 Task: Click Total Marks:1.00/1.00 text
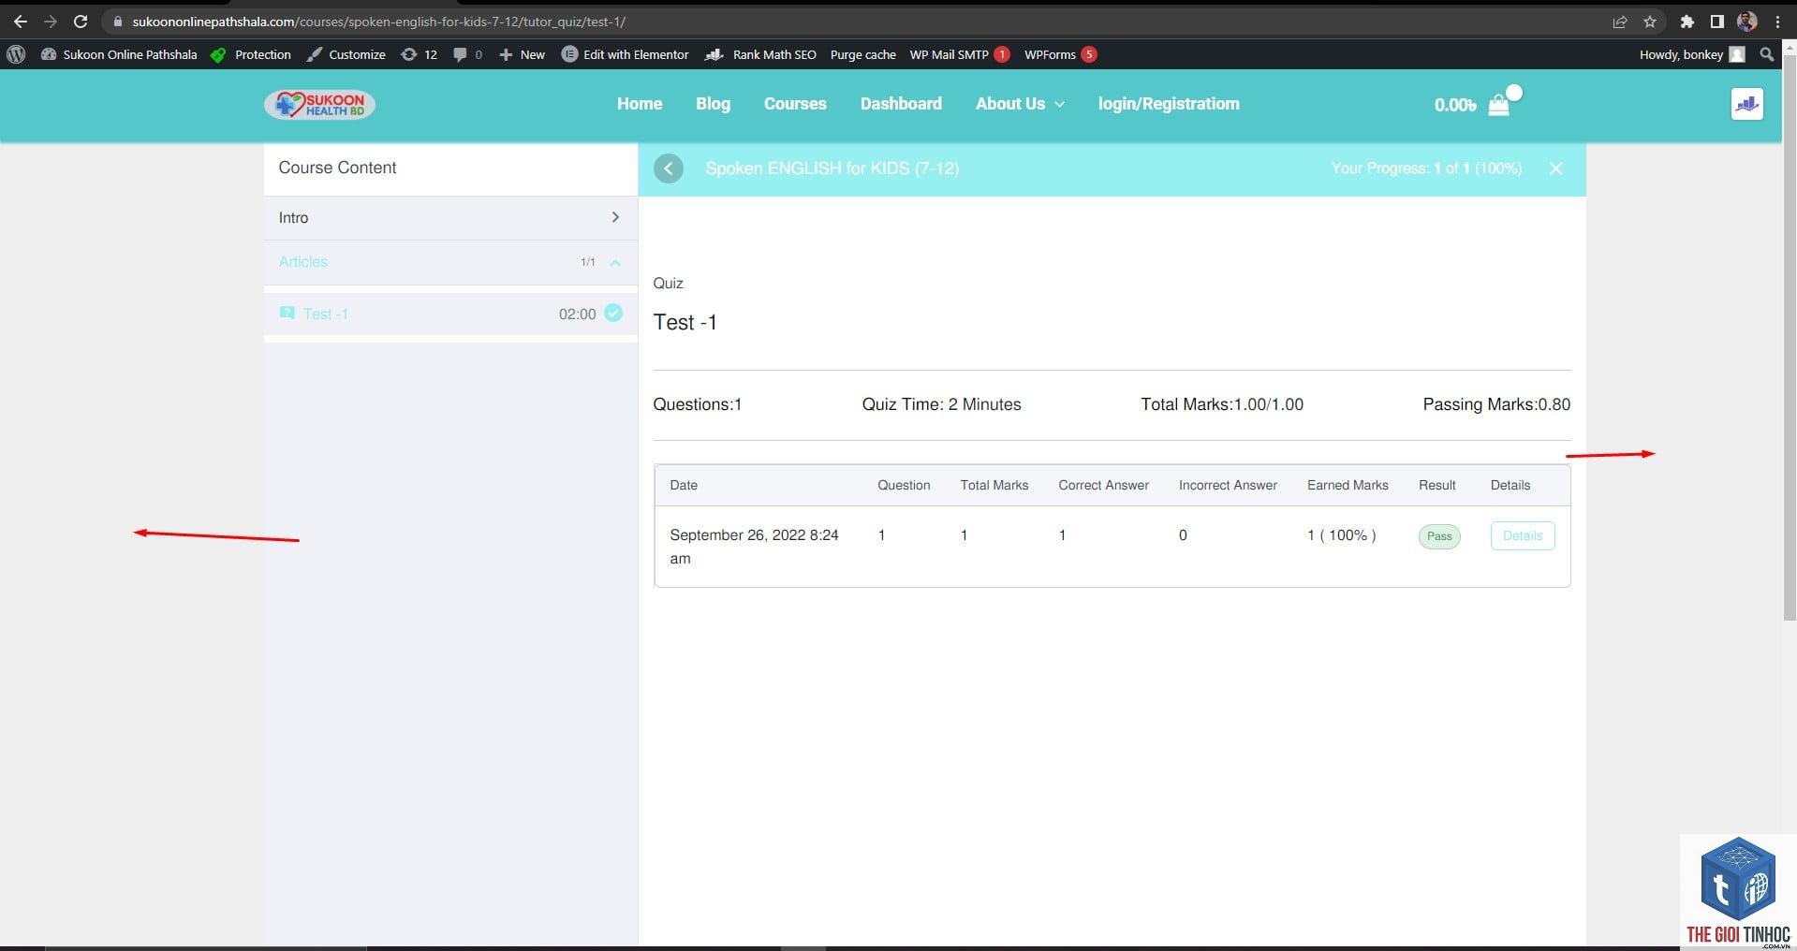pos(1222,404)
